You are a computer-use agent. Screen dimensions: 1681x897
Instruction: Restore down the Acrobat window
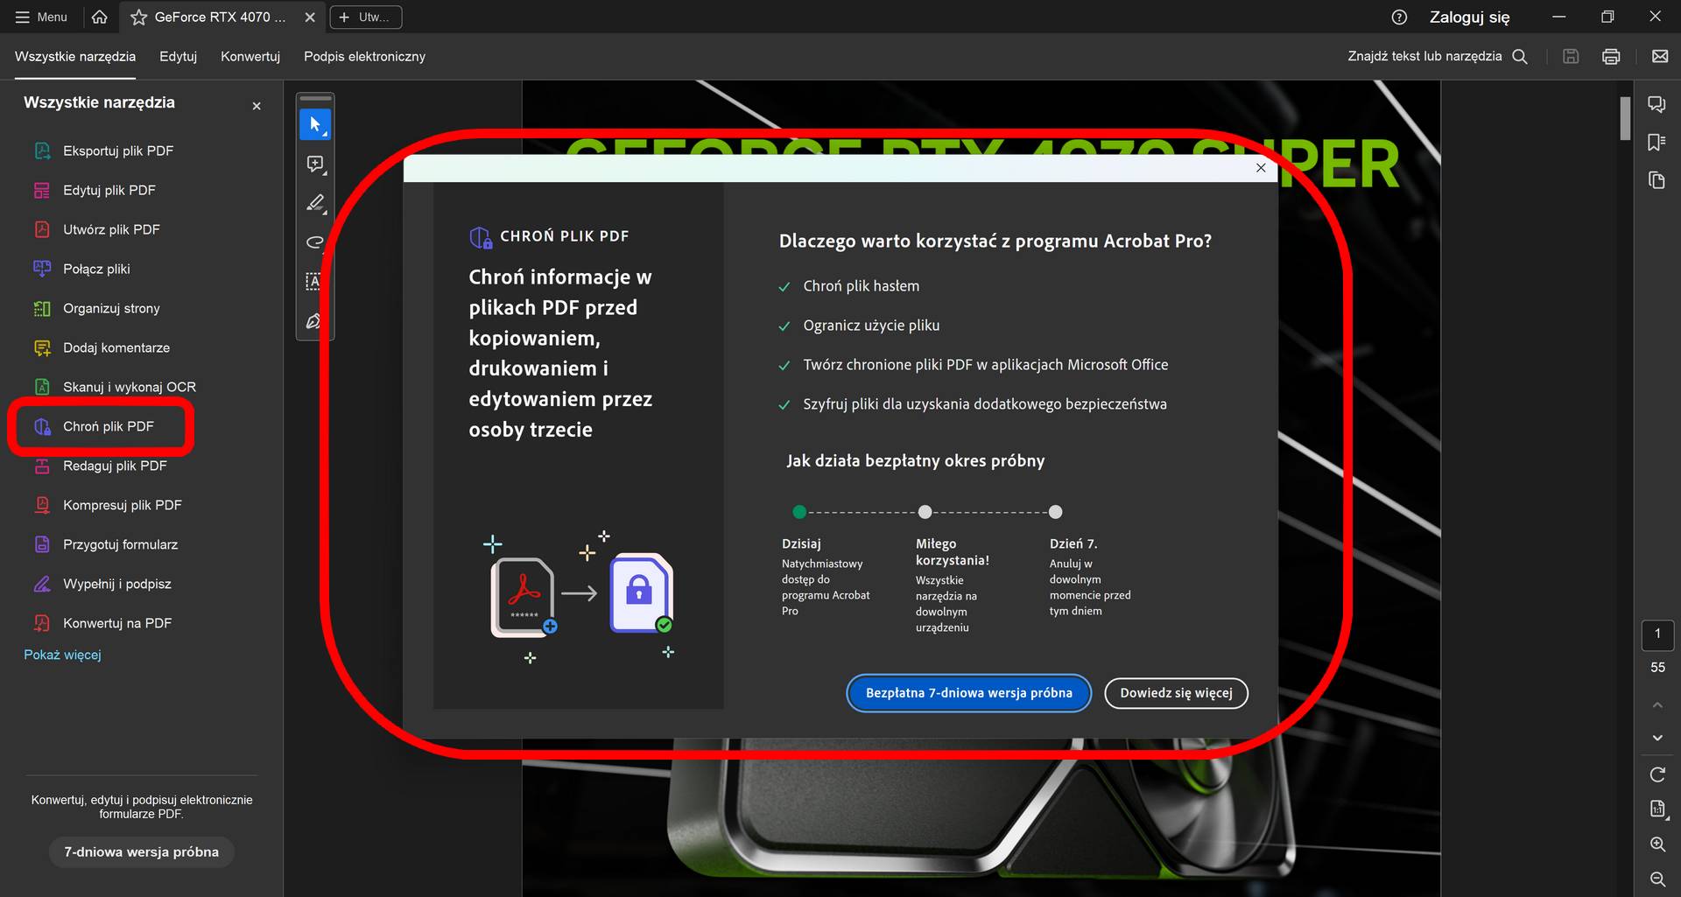point(1607,17)
